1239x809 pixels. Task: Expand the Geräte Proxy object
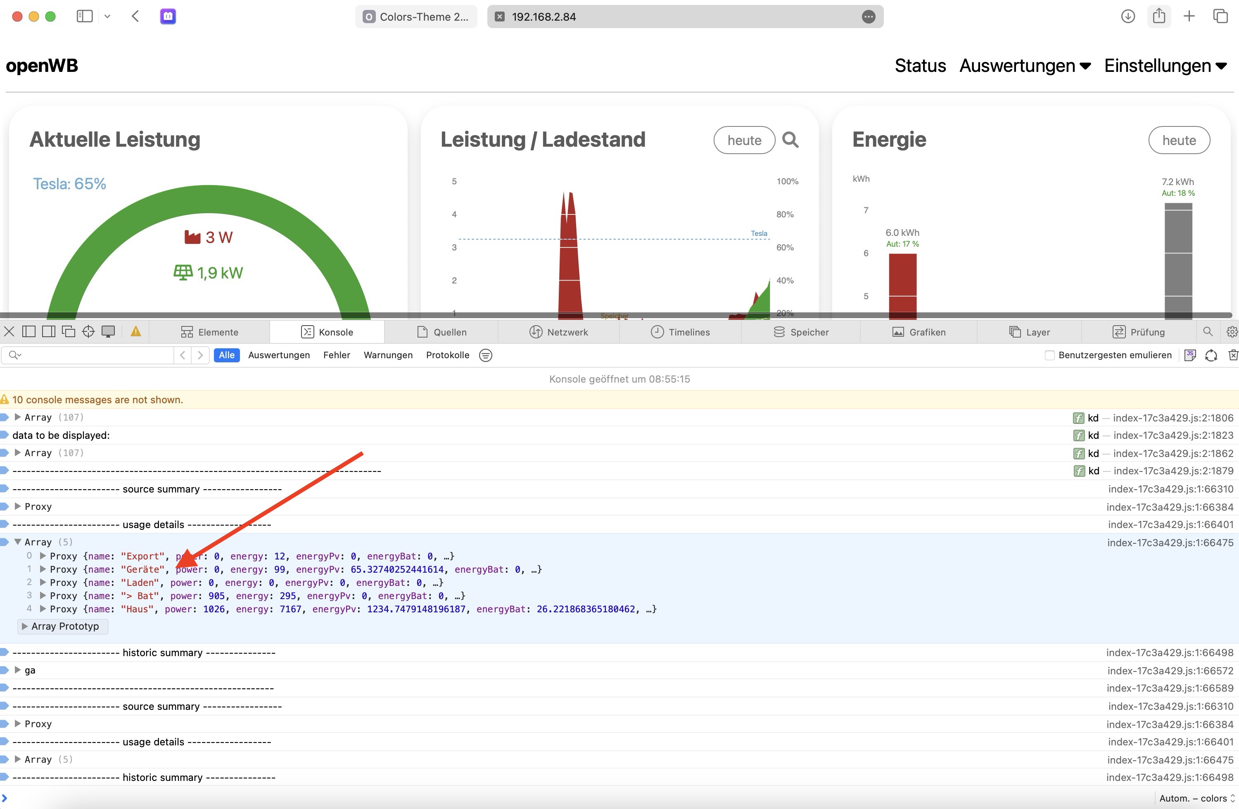[x=43, y=569]
